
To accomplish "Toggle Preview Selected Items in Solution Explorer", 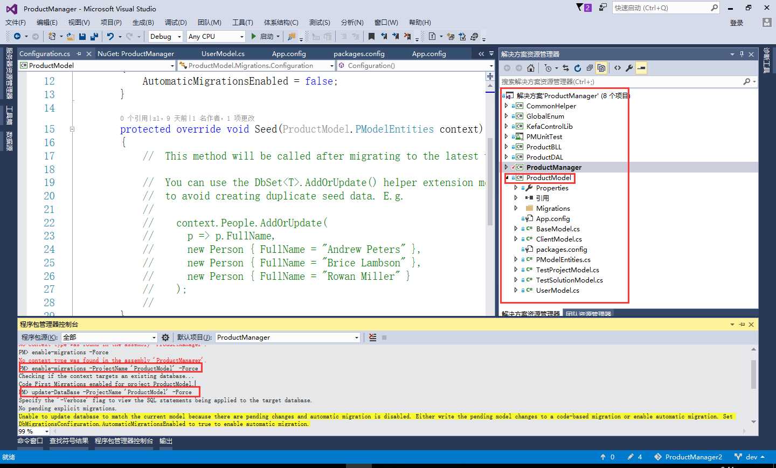I will 641,68.
